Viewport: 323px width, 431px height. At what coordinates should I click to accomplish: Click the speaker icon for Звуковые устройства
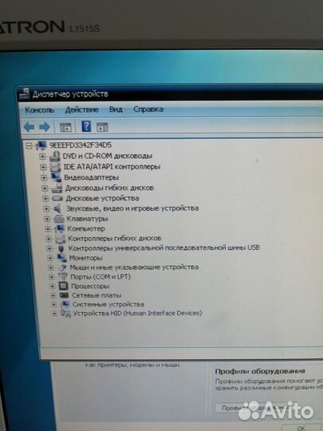pos(58,209)
